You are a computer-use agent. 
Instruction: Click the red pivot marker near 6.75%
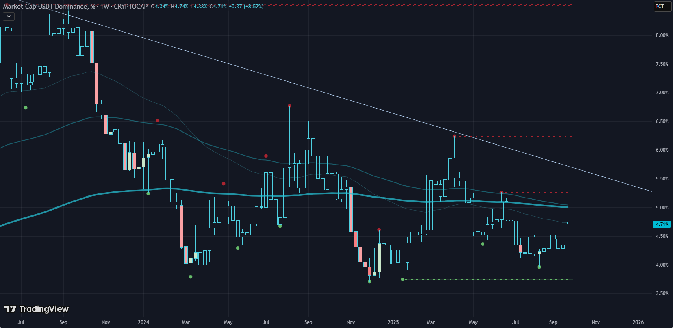click(x=289, y=106)
